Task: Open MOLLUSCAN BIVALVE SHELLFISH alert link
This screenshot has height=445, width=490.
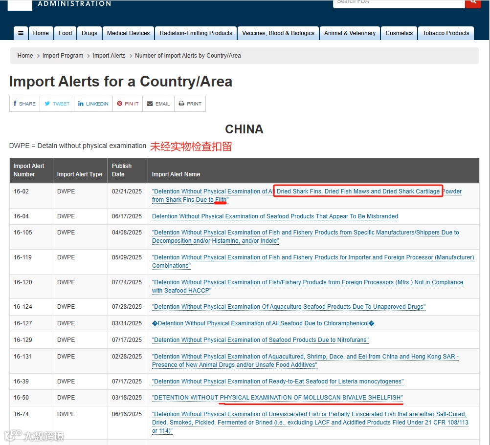Action: coord(277,398)
